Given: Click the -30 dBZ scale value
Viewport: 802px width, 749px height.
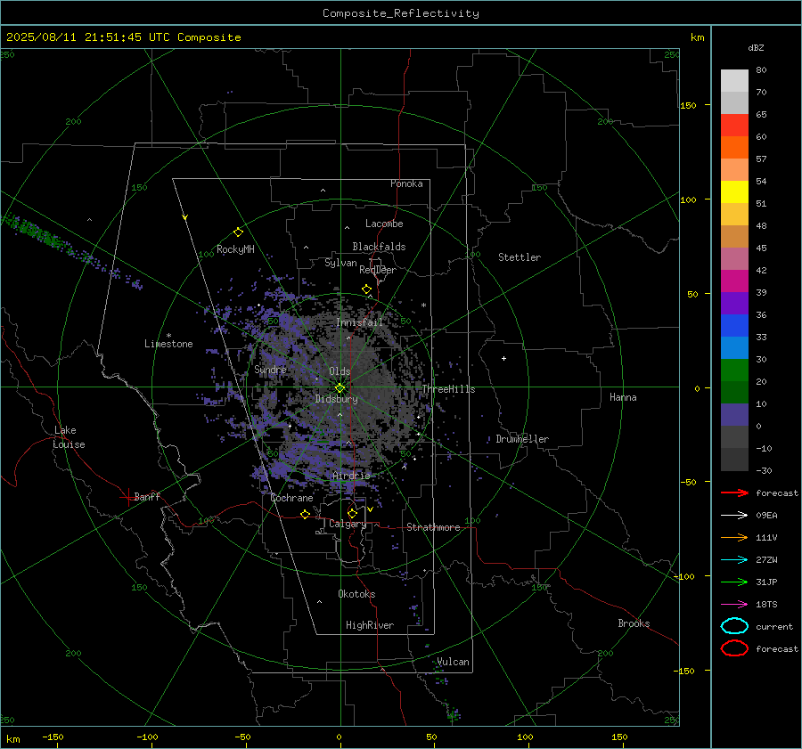Looking at the screenshot, I should click(764, 470).
